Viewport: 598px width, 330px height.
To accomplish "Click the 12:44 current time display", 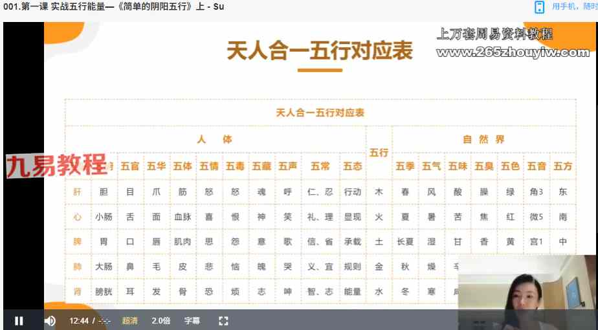I will pos(78,320).
